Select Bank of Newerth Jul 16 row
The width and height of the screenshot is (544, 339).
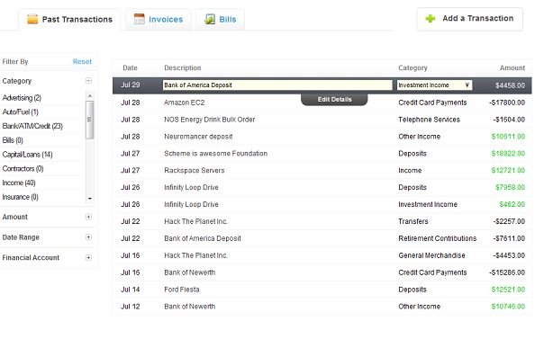pos(322,272)
